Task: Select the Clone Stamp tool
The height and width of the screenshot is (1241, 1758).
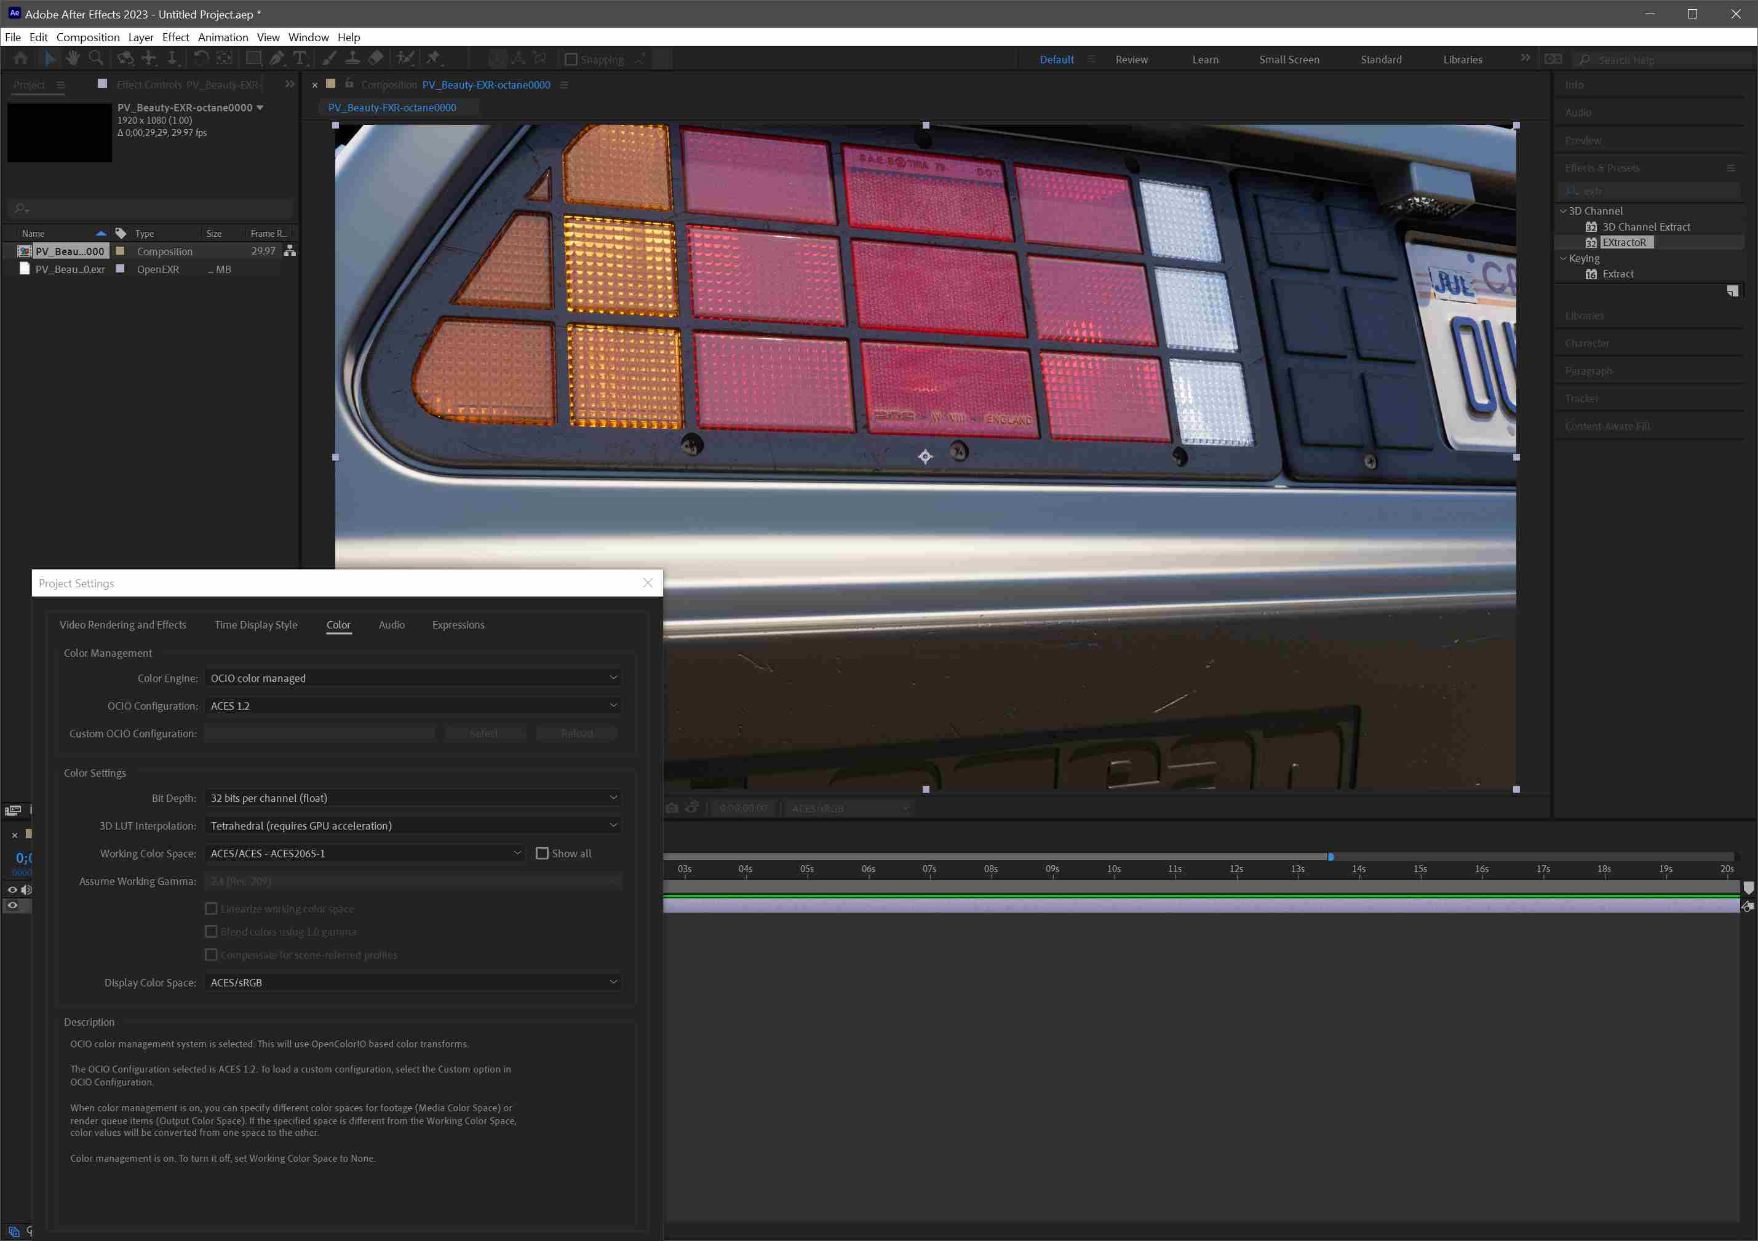Action: coord(352,58)
